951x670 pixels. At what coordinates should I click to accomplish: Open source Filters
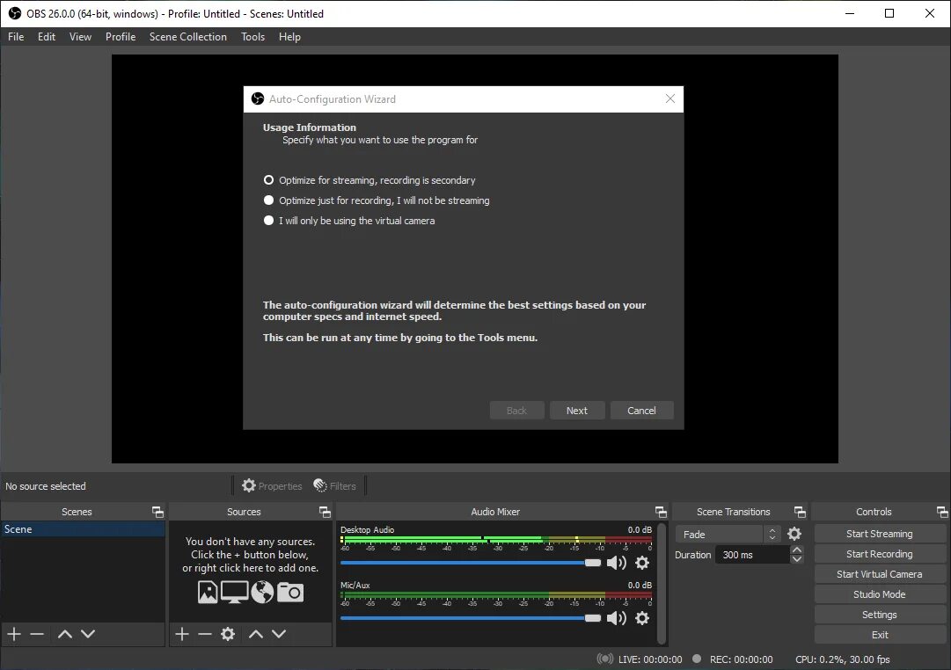[335, 485]
